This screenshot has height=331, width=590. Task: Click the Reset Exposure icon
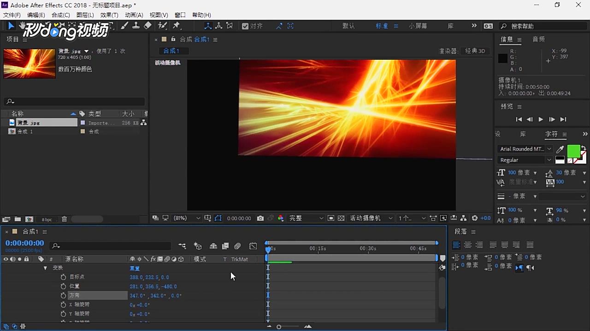476,218
